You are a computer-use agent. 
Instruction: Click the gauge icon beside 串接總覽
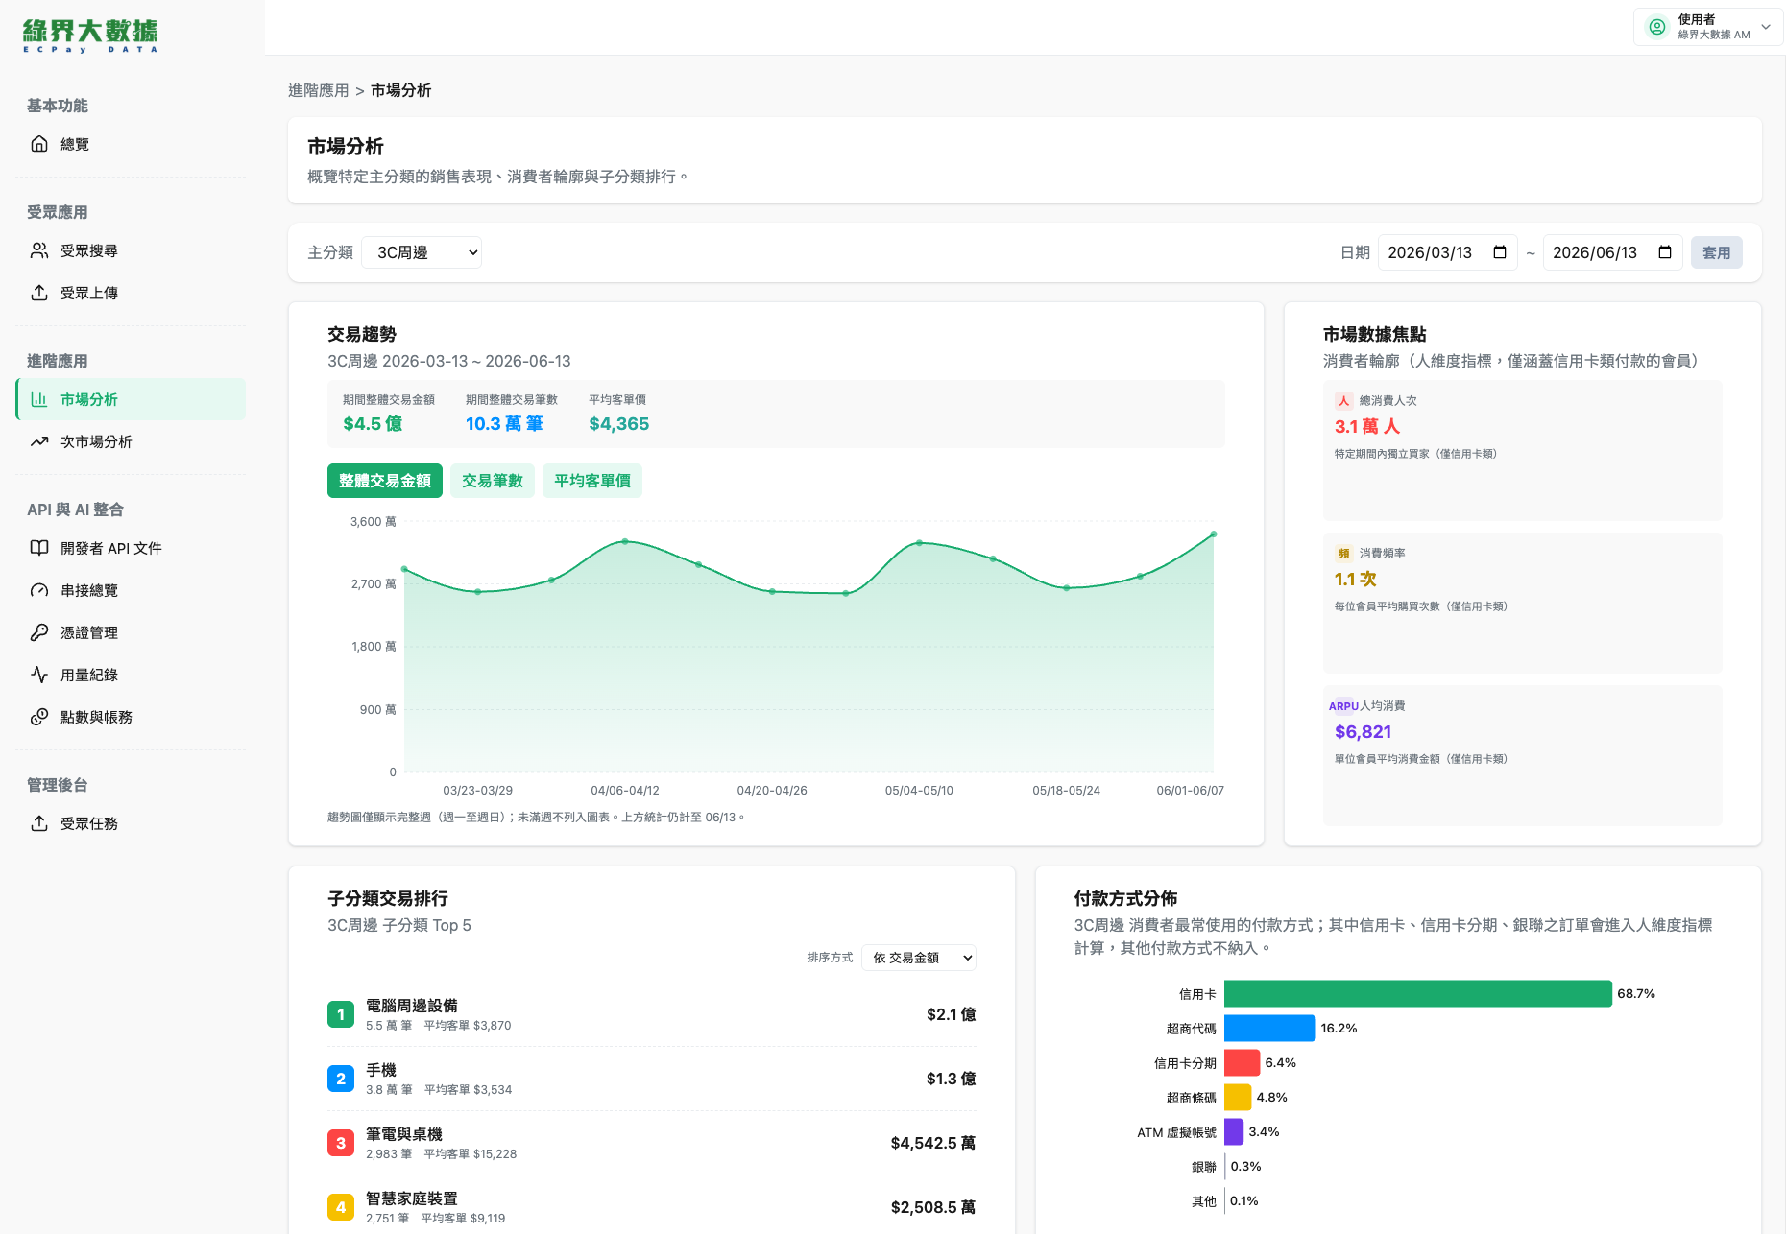pos(39,590)
